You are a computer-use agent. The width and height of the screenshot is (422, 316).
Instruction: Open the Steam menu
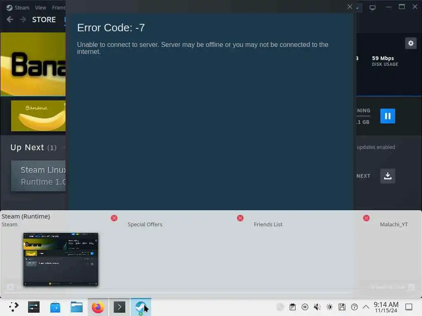click(21, 7)
